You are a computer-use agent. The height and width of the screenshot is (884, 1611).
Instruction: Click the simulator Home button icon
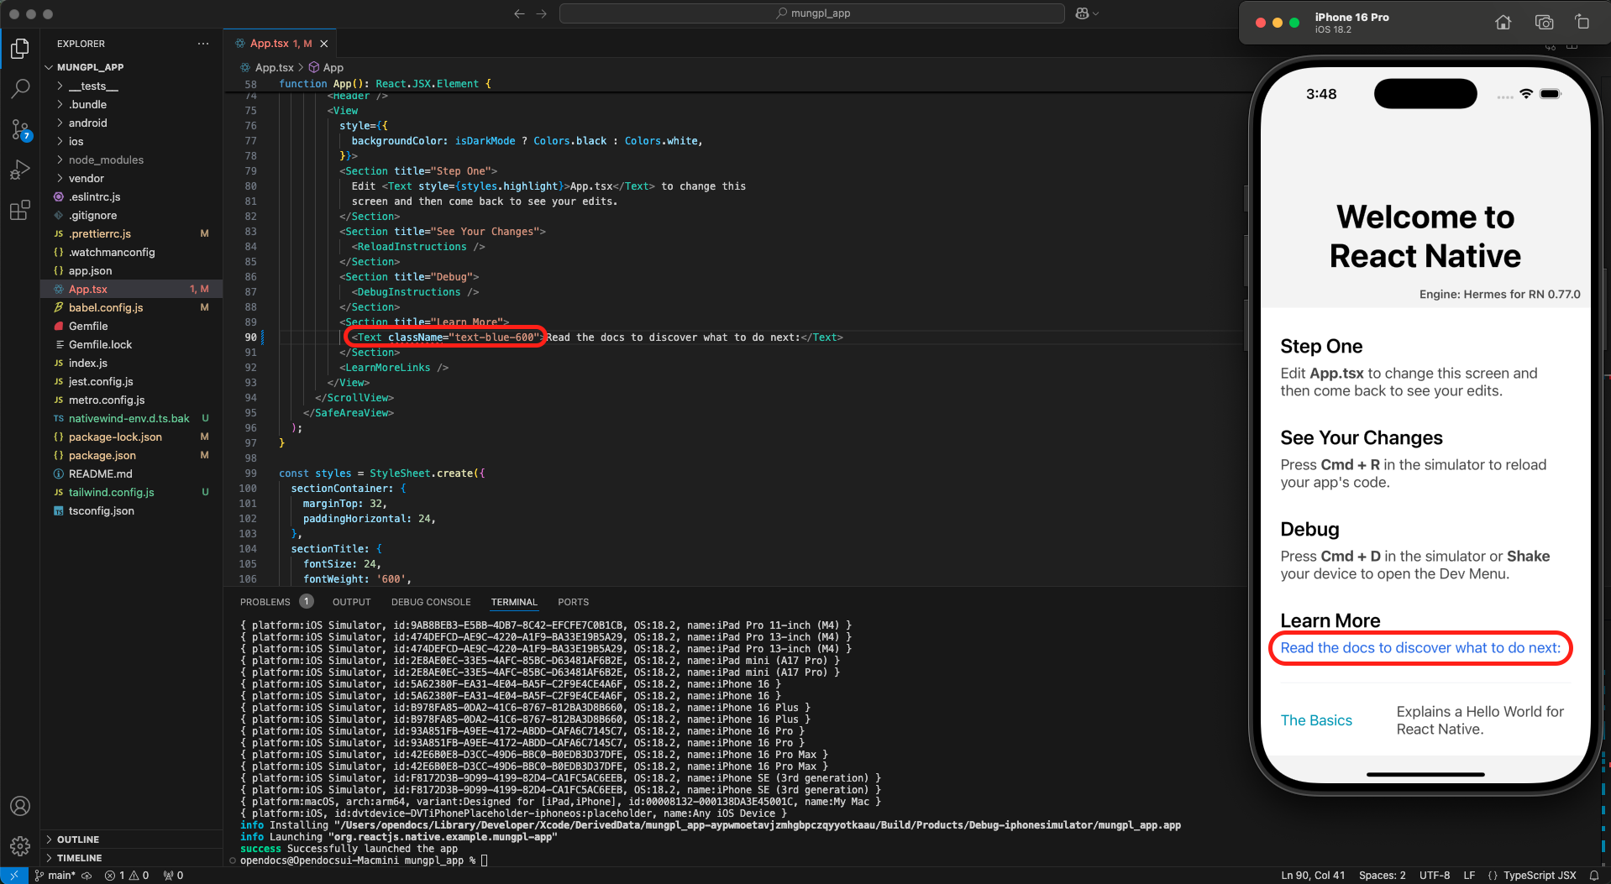point(1503,23)
